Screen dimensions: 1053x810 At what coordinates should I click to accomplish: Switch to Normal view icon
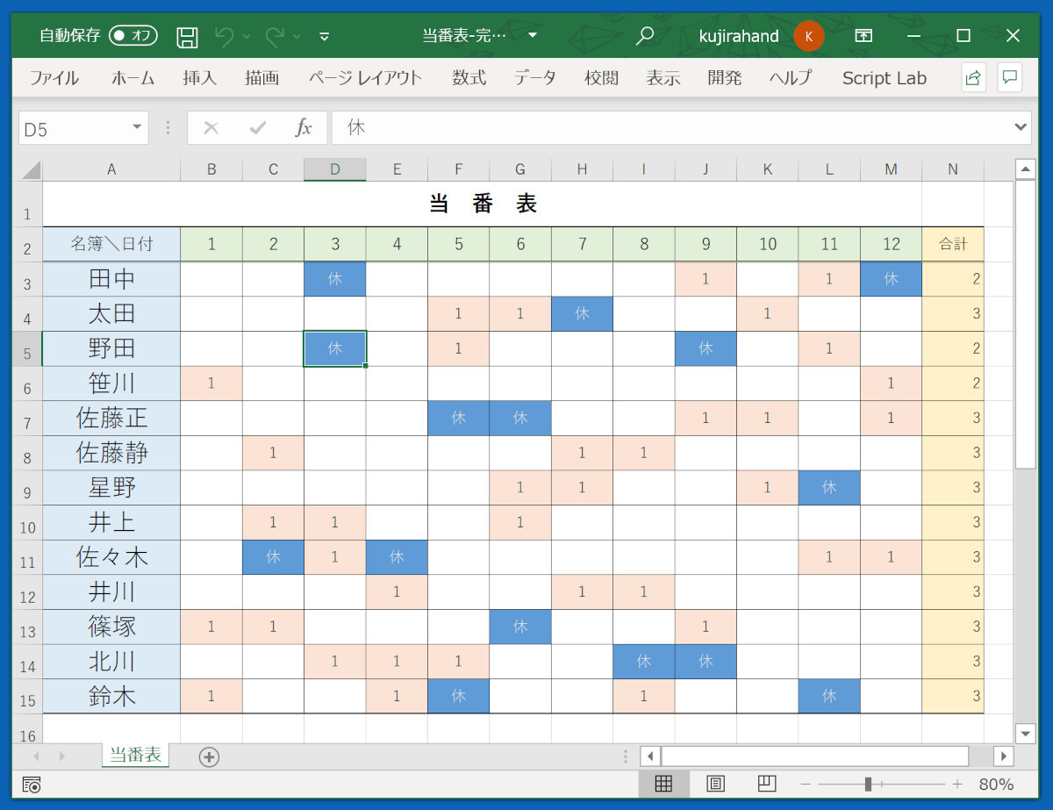[663, 784]
